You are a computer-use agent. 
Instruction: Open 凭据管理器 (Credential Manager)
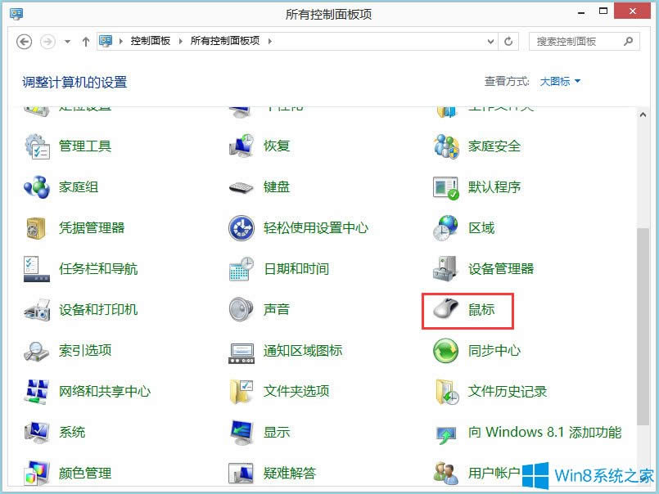point(93,228)
